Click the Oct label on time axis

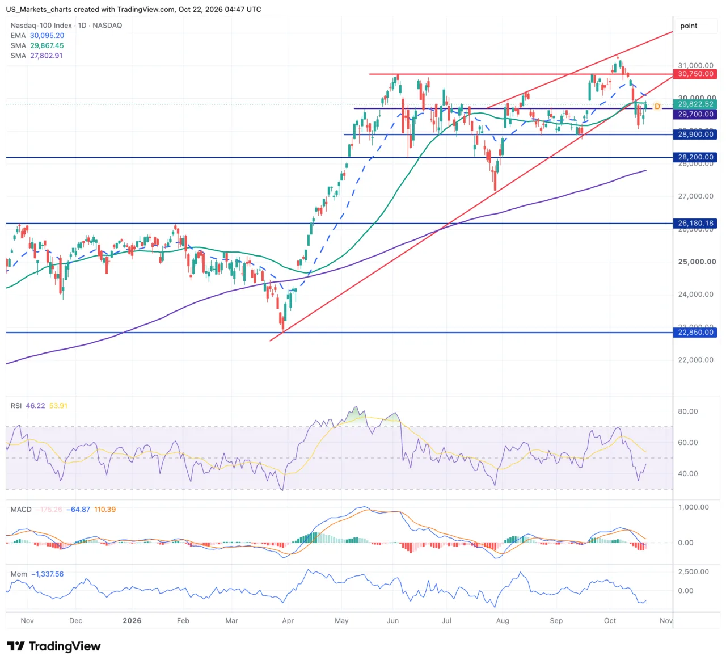[610, 621]
